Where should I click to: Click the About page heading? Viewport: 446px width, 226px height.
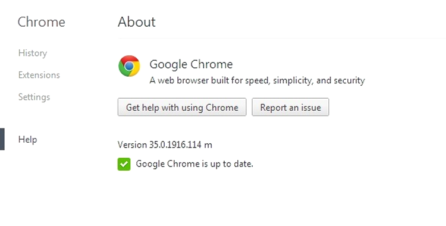point(137,22)
